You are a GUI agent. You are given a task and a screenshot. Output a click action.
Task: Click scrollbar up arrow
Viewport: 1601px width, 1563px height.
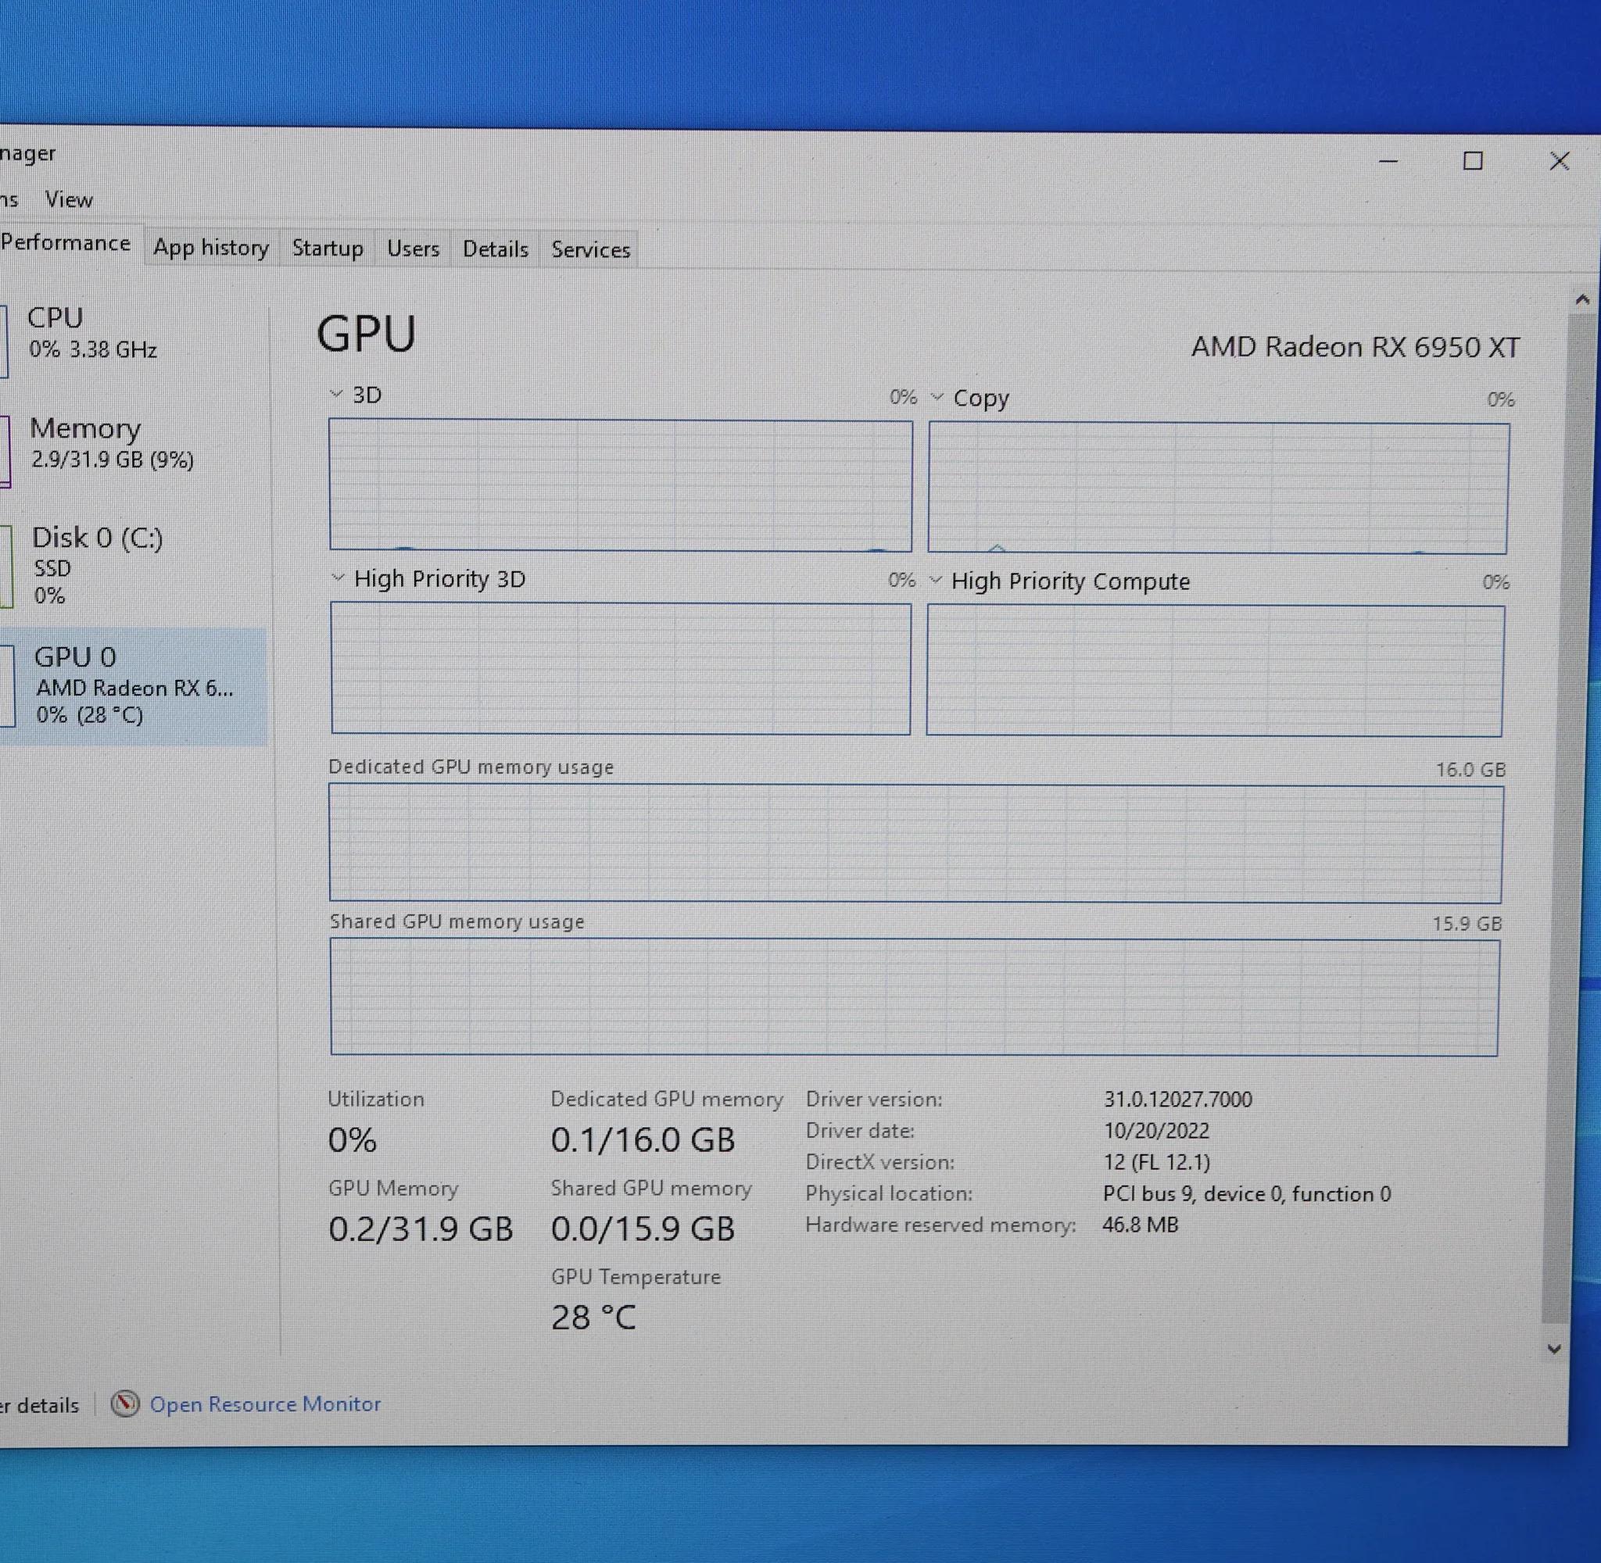pyautogui.click(x=1582, y=299)
